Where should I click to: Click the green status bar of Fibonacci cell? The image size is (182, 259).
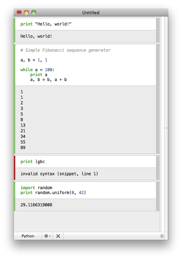(x=15, y=99)
